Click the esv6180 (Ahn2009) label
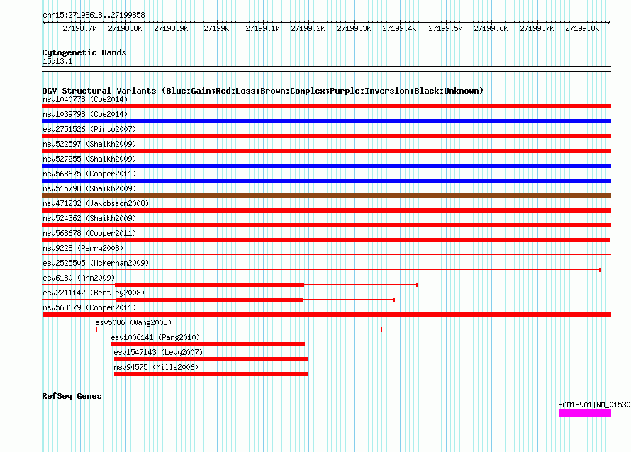 pyautogui.click(x=79, y=278)
